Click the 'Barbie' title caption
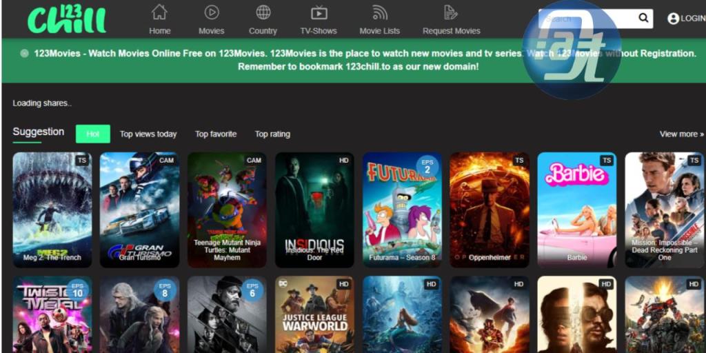The image size is (706, 353). pos(577,258)
